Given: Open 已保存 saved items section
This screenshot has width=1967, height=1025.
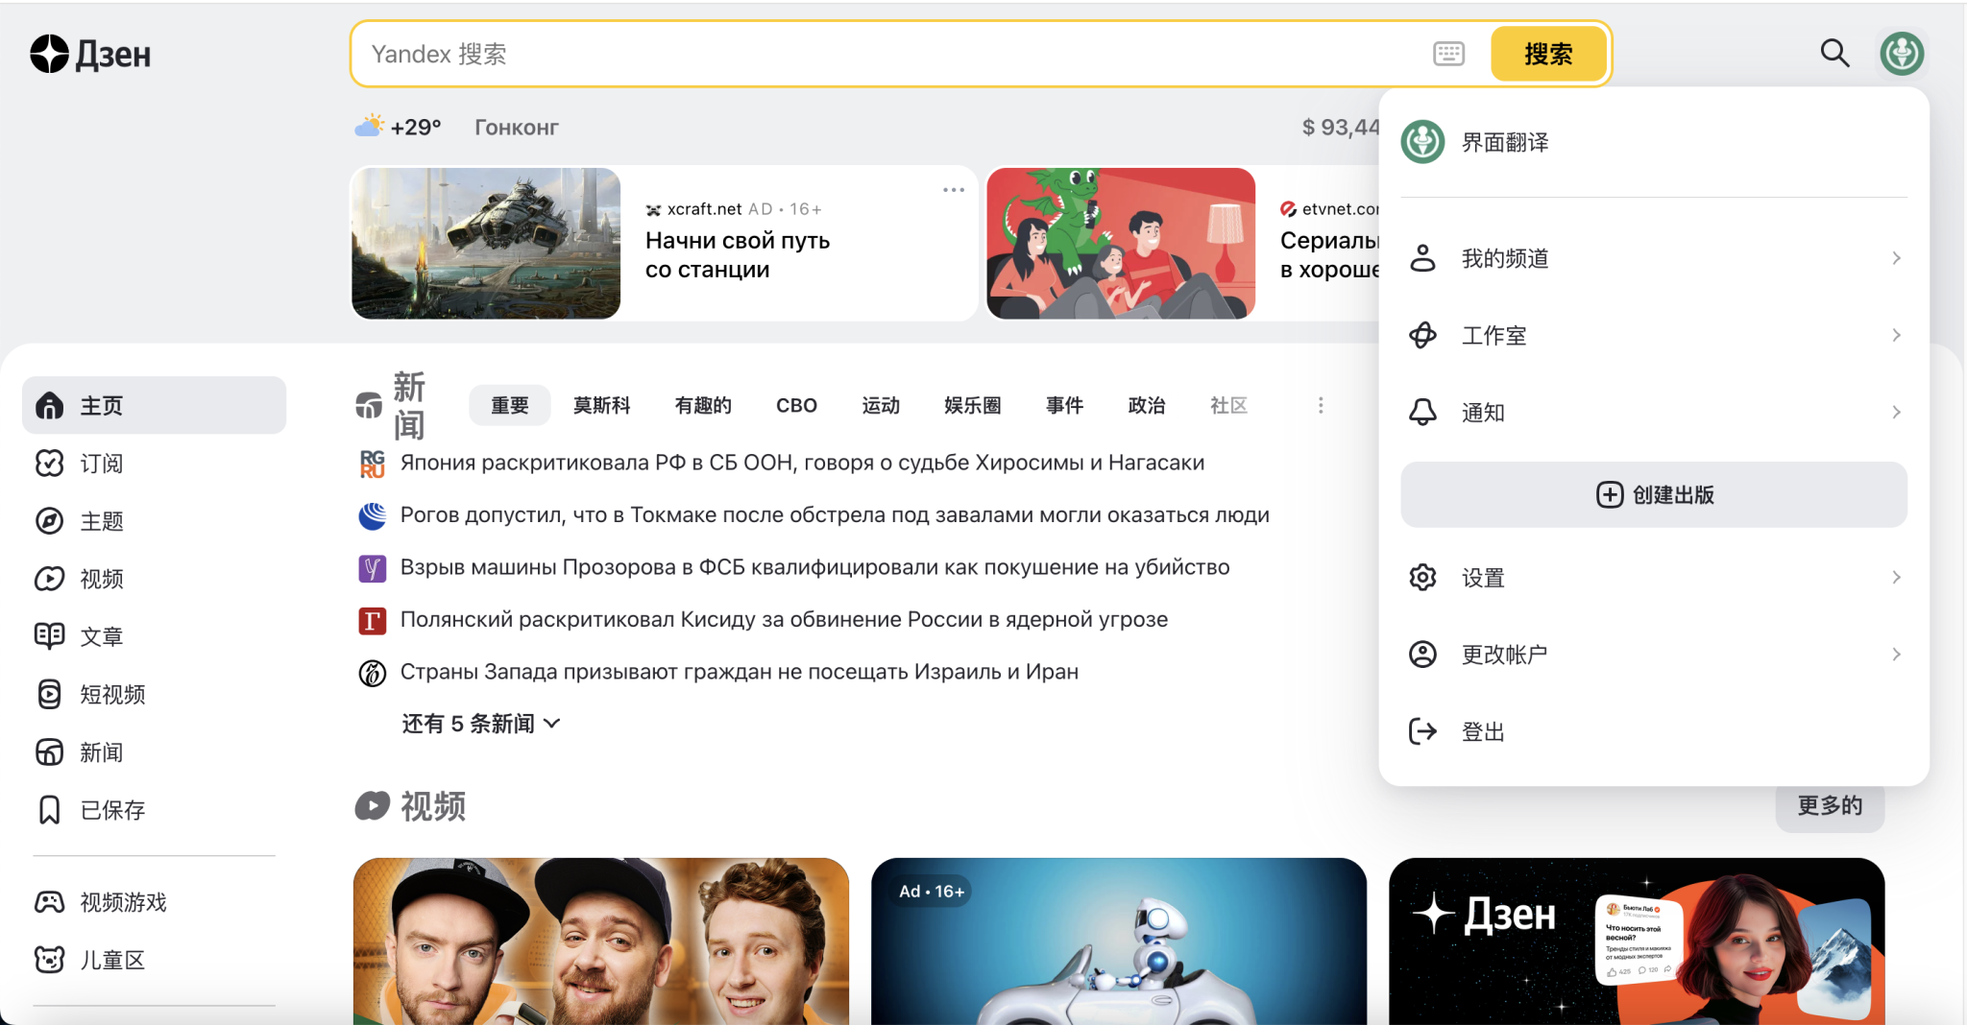Looking at the screenshot, I should click(112, 809).
